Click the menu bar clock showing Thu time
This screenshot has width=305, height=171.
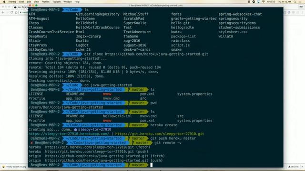point(284,1)
